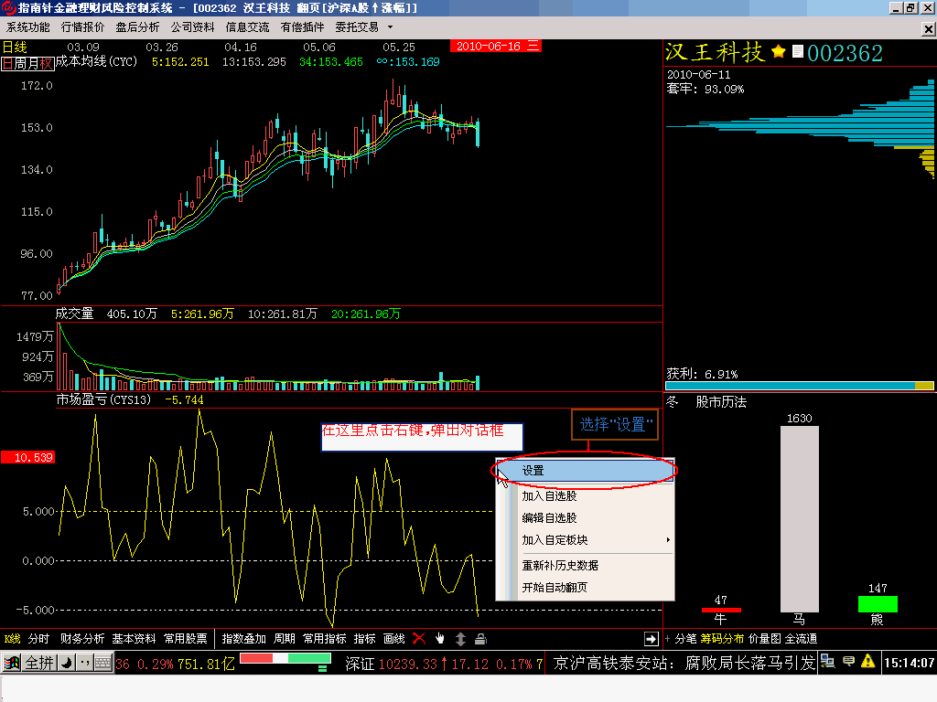Open the '委托交易' menu

357,27
